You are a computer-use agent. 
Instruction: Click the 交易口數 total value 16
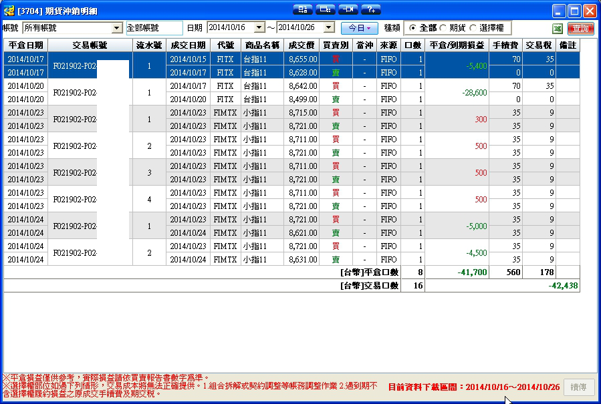[x=418, y=286]
